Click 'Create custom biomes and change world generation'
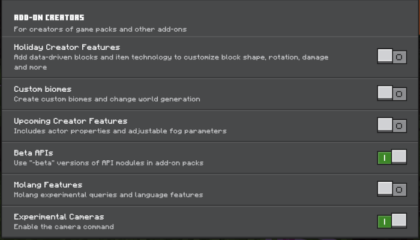This screenshot has width=420, height=240. [107, 99]
